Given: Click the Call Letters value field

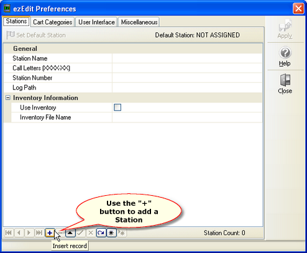Looking at the screenshot, I should [x=187, y=68].
